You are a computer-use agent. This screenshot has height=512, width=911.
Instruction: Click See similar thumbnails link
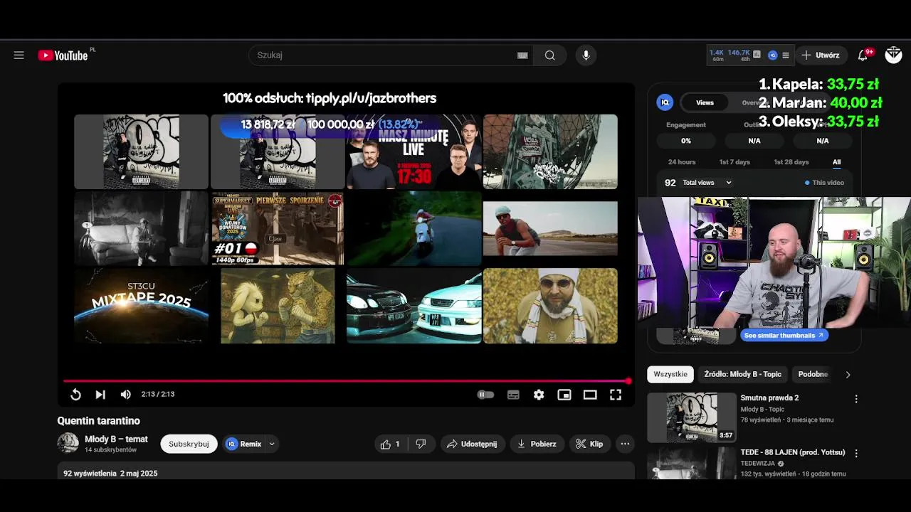tap(784, 335)
